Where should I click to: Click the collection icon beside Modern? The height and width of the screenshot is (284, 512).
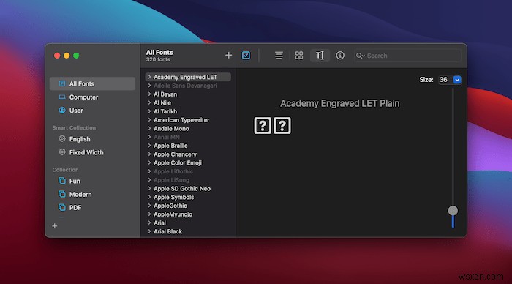(x=61, y=194)
